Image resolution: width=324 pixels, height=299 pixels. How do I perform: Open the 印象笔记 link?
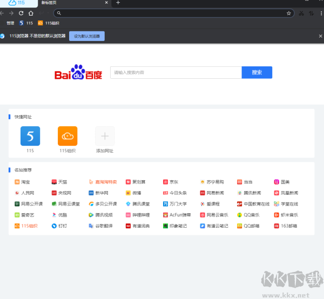tap(175, 226)
